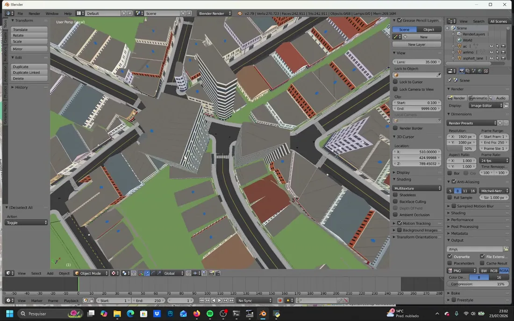Image resolution: width=514 pixels, height=321 pixels.
Task: Open the Scene properties tab icon
Action: (x=474, y=71)
